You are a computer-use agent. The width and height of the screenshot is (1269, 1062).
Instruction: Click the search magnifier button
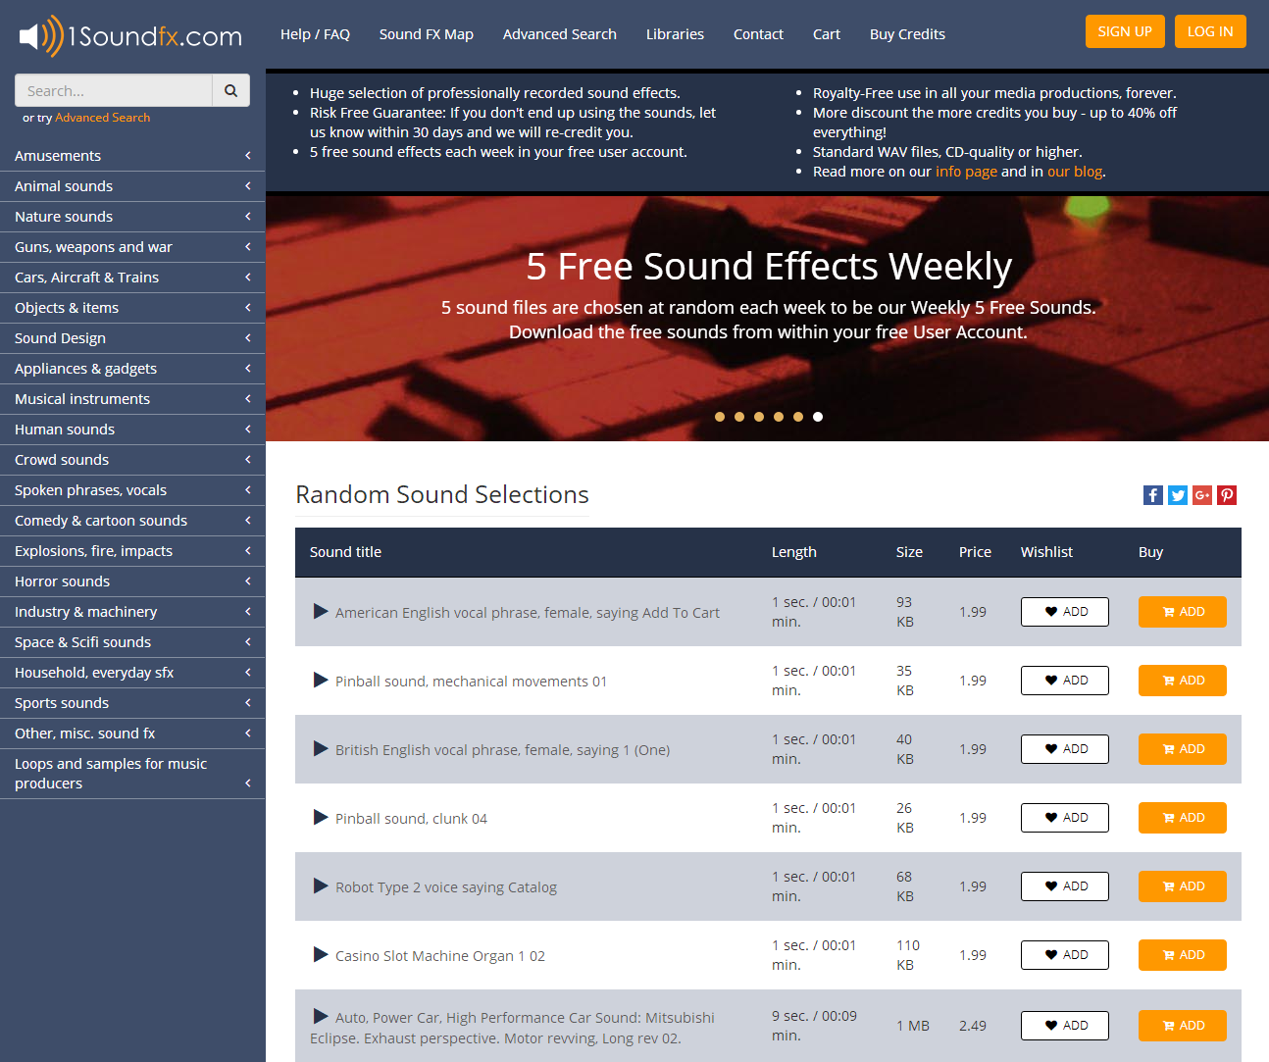pos(230,90)
